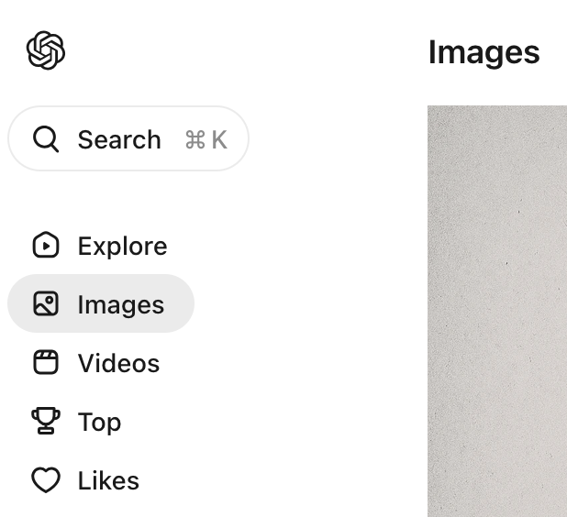Screen dimensions: 567x517
Task: Select the Images label in the sidebar
Action: [121, 304]
